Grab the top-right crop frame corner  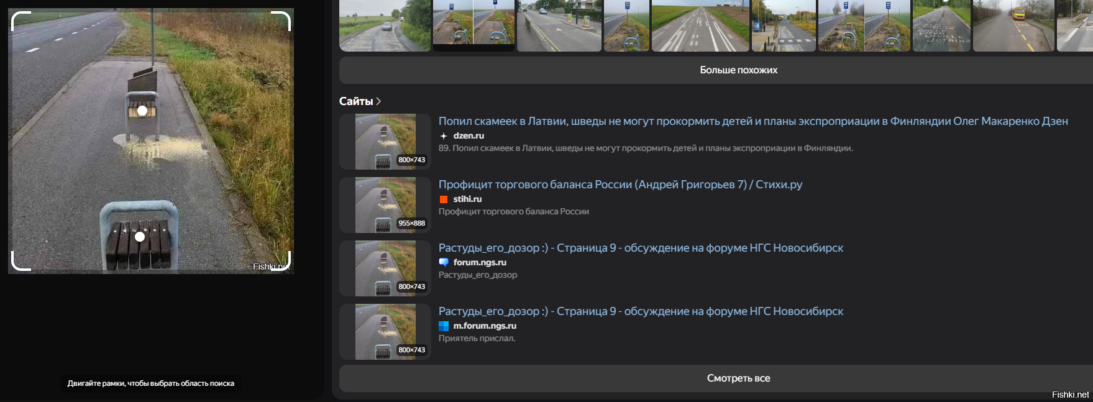coord(282,20)
